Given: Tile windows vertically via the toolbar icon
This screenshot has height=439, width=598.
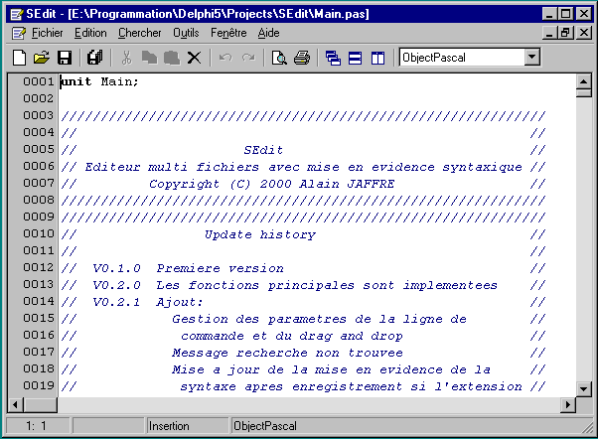Looking at the screenshot, I should pyautogui.click(x=377, y=58).
